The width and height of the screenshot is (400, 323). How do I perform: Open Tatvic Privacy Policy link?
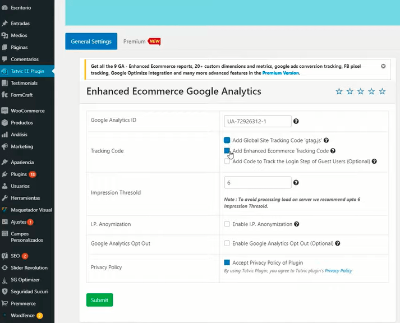point(338,271)
